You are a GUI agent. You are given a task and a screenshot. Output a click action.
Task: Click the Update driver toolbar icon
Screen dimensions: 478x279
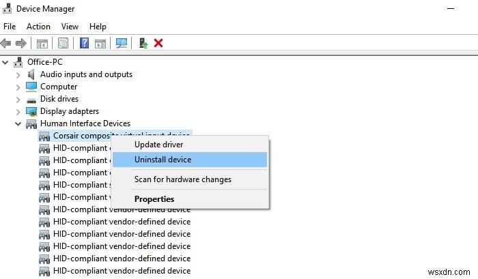(143, 43)
